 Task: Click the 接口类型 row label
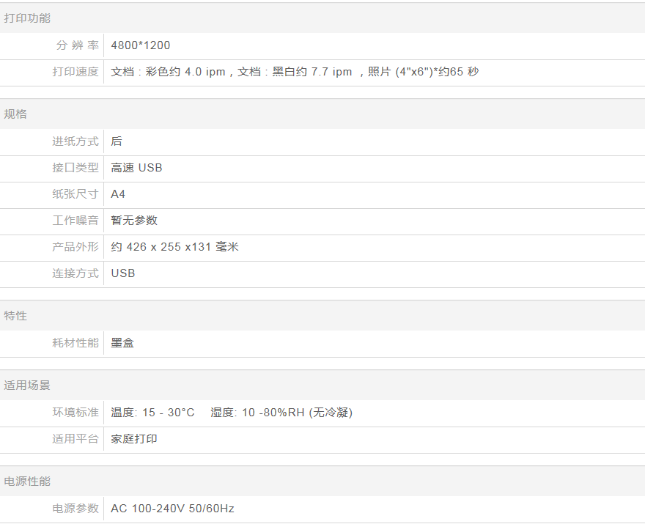coord(75,168)
